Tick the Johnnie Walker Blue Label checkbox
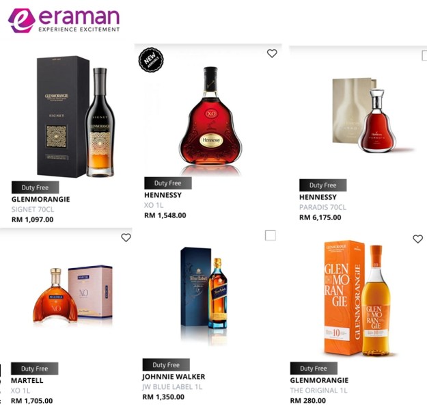 pyautogui.click(x=271, y=235)
